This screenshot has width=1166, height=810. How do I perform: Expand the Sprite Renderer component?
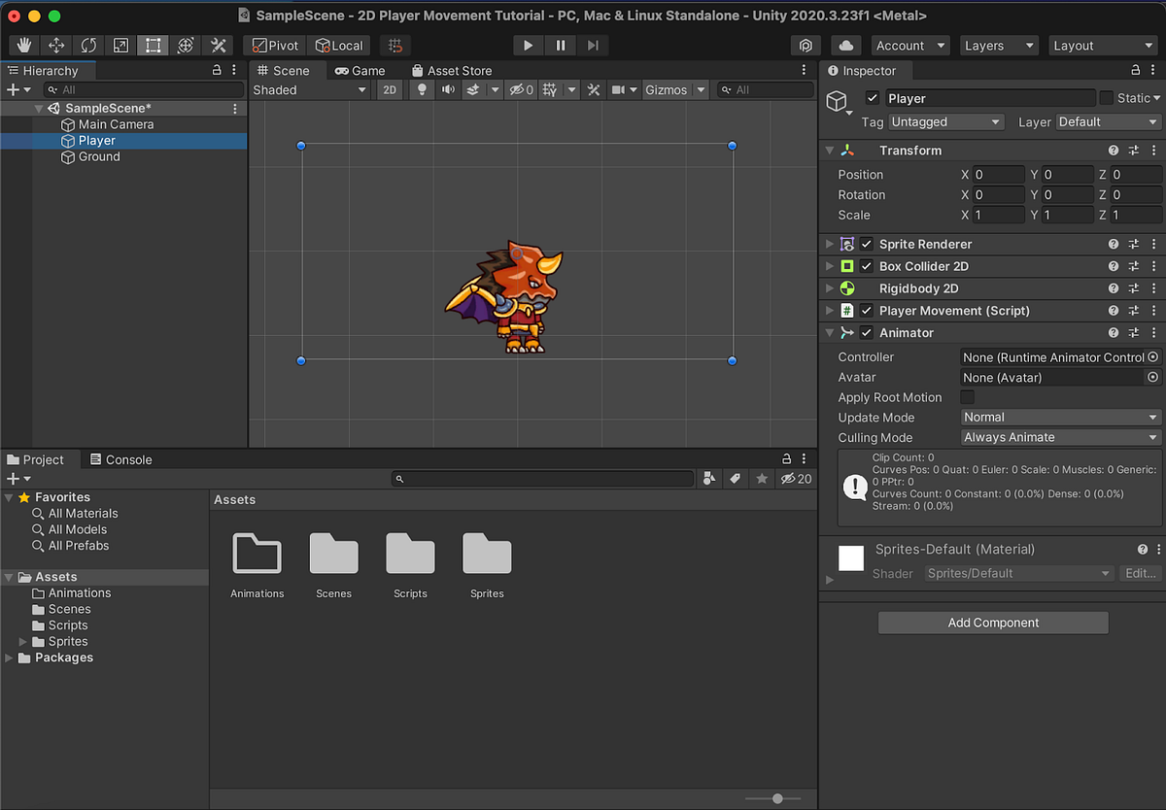(828, 244)
